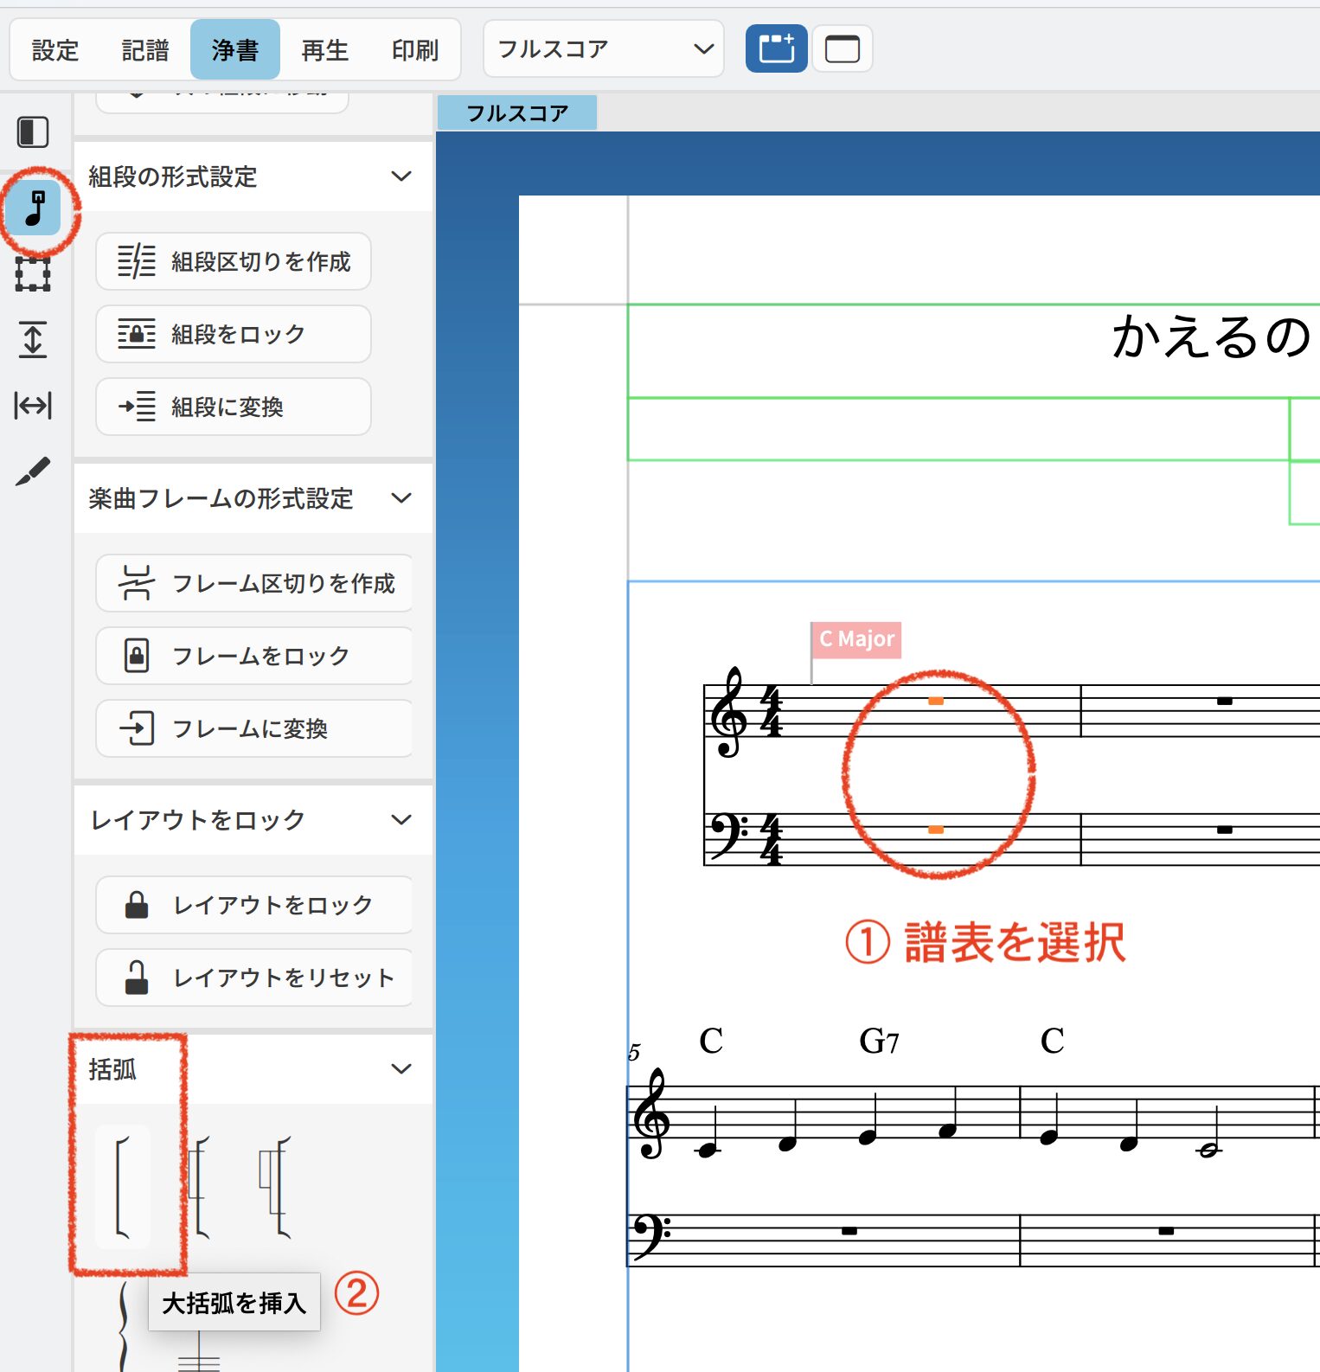Click the sub-bracket icon in 括弧 section
This screenshot has width=1320, height=1372.
(x=200, y=1187)
